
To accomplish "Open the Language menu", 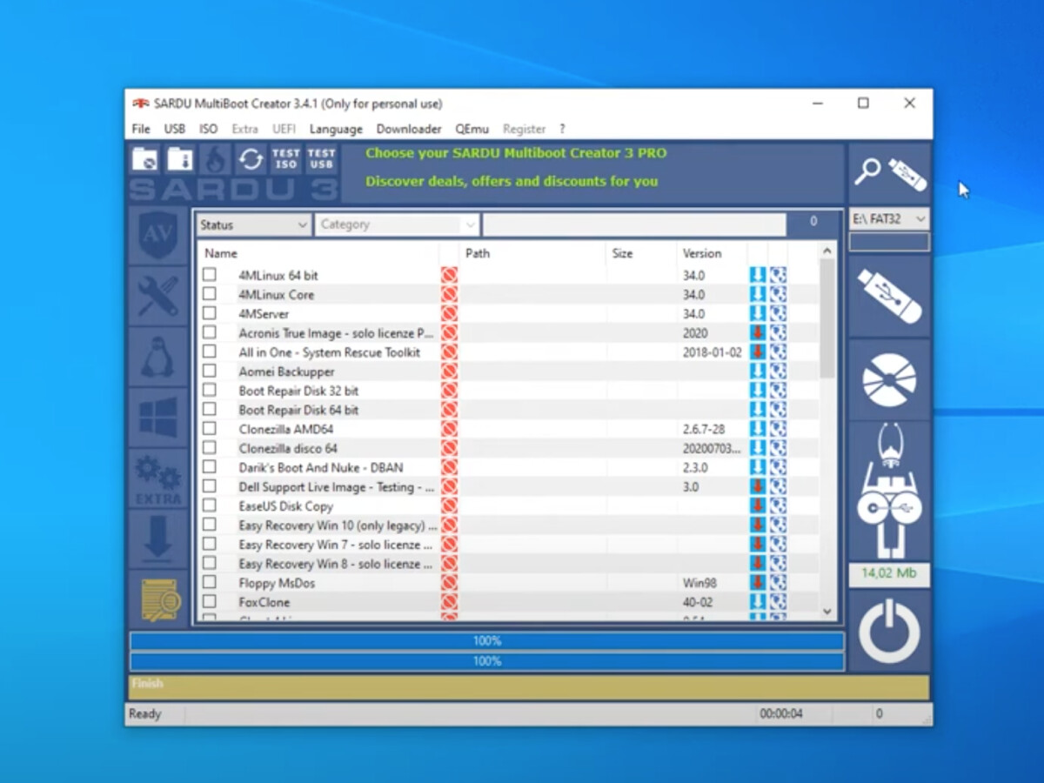I will [336, 129].
